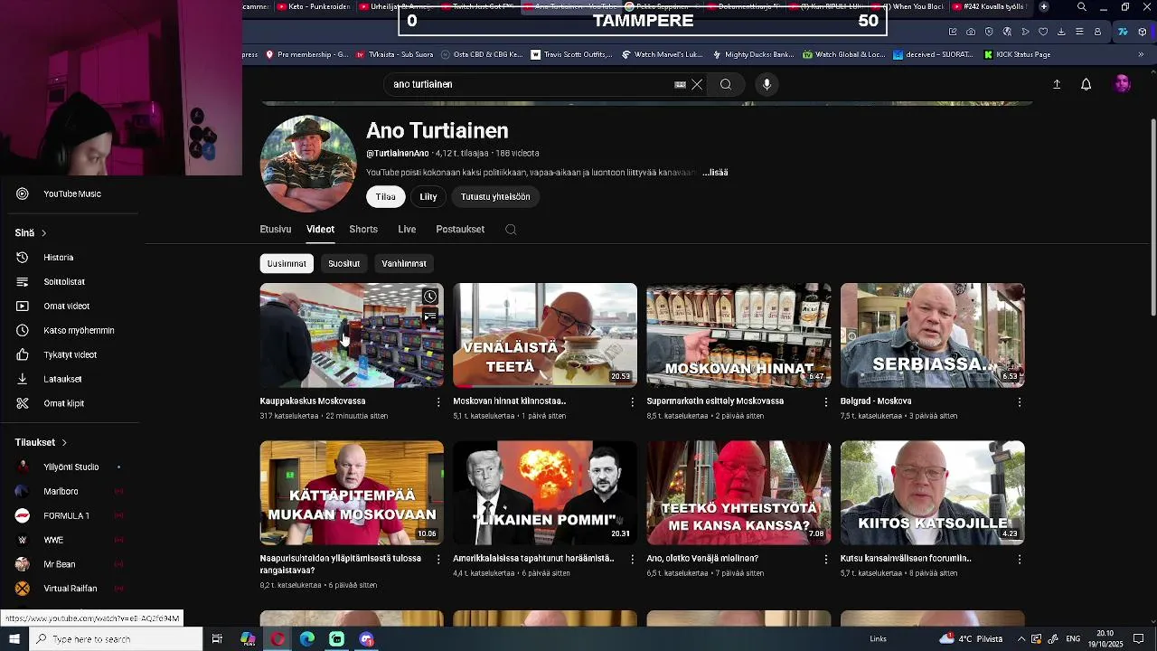
Task: Clear the search box with the X icon
Action: point(697,84)
